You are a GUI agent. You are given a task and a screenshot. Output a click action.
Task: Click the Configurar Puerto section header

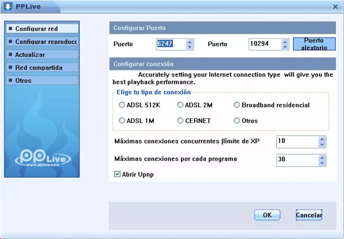223,28
